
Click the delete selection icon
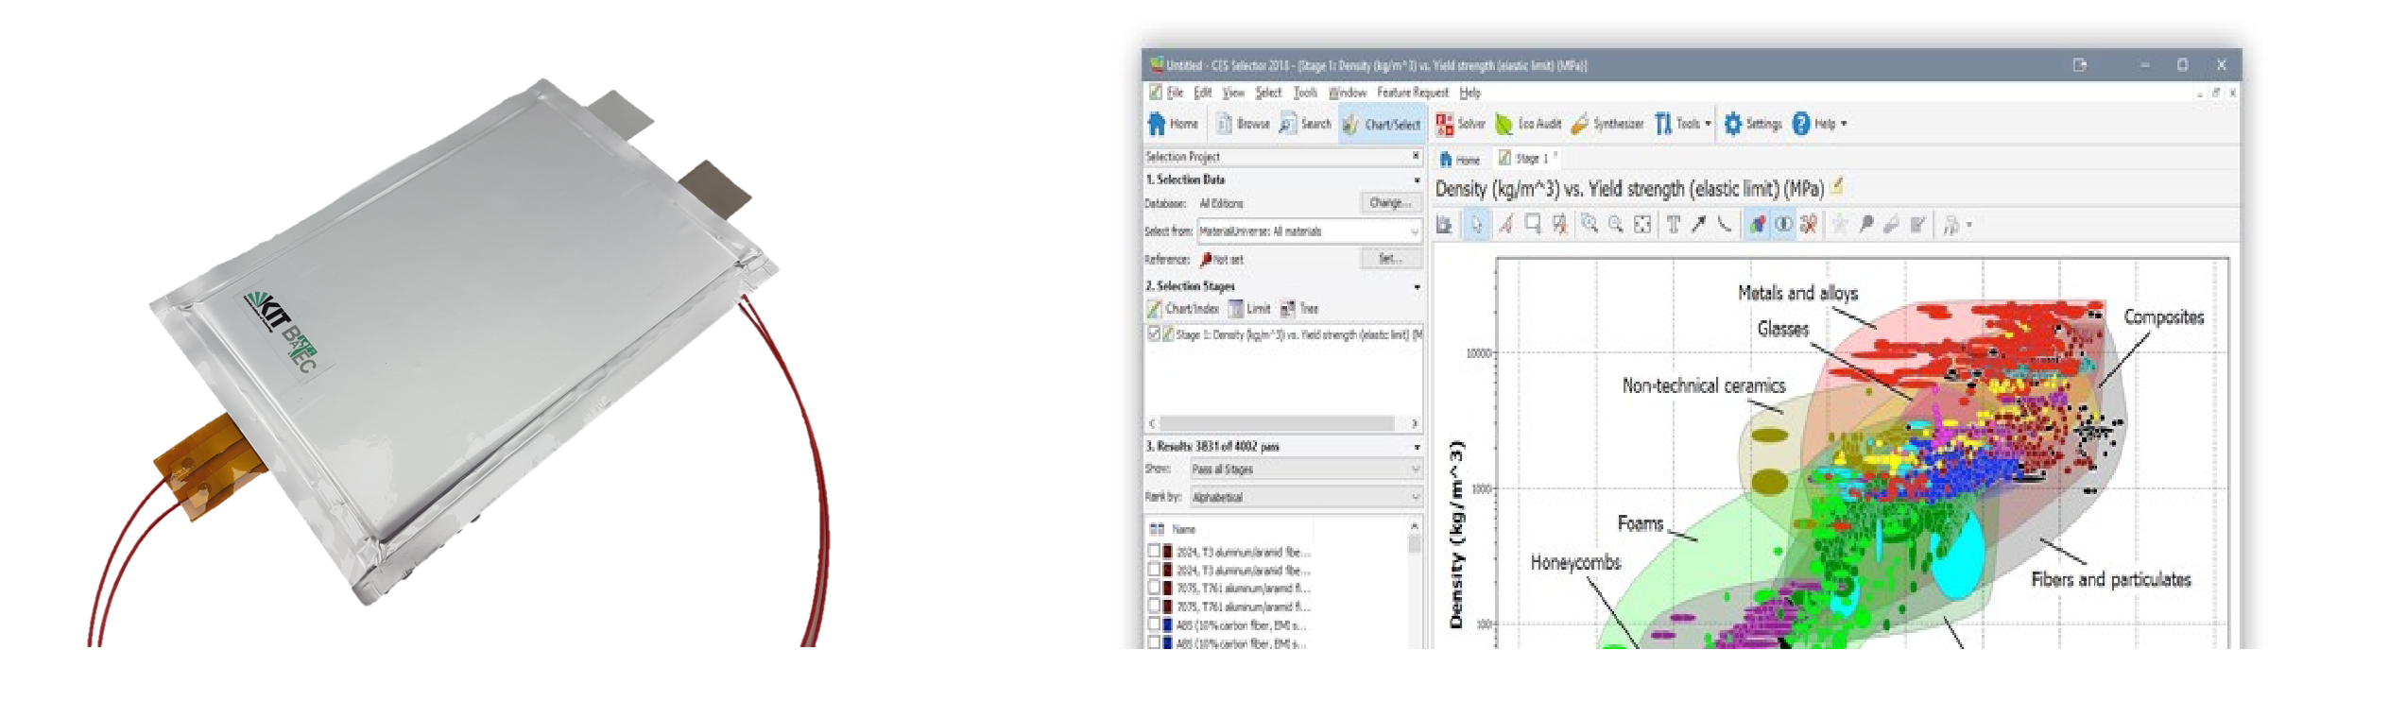coord(1559,225)
